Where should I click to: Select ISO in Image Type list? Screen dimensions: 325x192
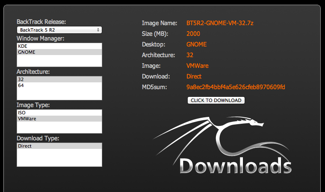[59, 113]
